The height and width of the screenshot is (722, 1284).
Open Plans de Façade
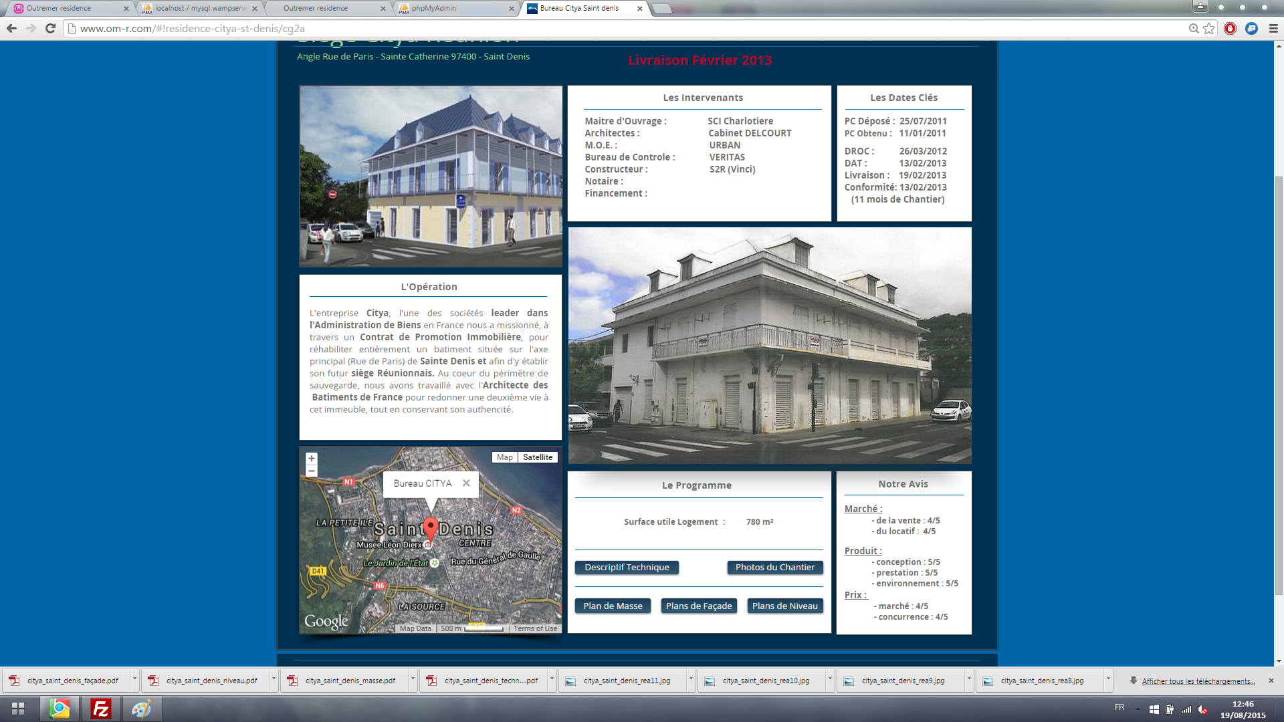click(x=699, y=606)
